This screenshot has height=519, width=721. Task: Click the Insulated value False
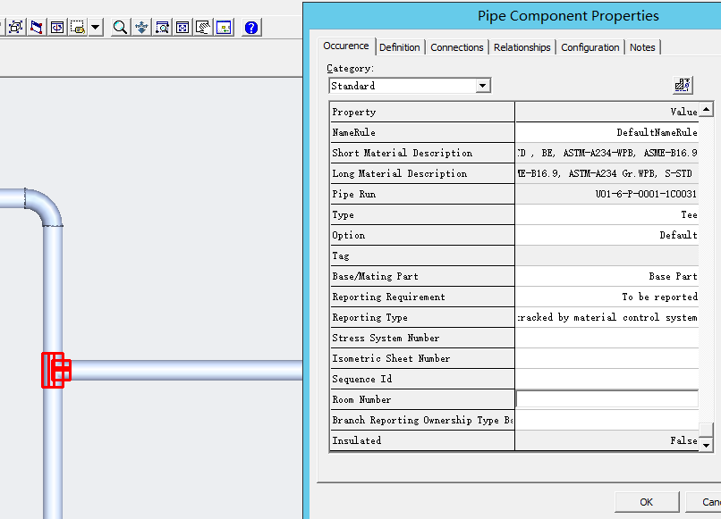pos(607,440)
